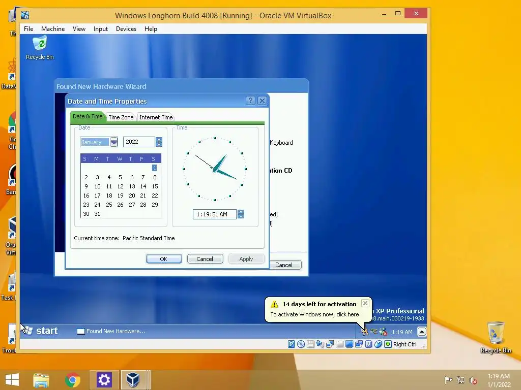Click Cancel in Date and Time Properties
521x390 pixels.
point(205,259)
